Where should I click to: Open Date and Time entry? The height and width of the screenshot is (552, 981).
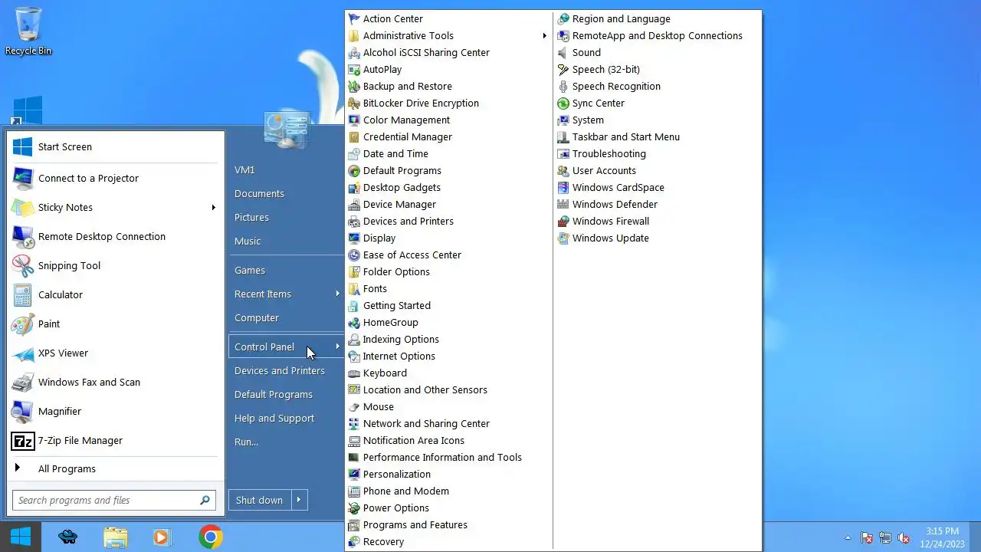(395, 153)
